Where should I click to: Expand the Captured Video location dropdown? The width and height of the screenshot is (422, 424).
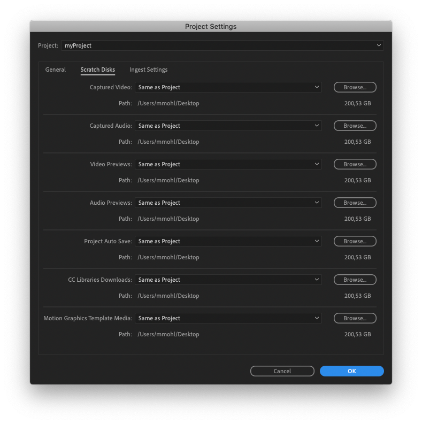228,87
